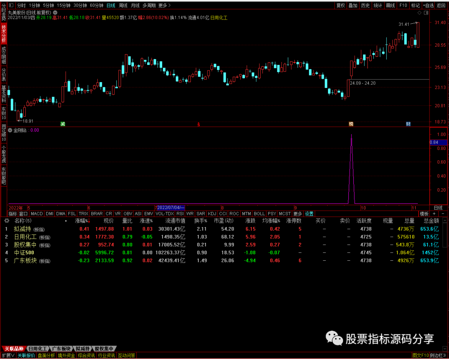Click the 标记 toolbar button
Screen dimensions: 449x359
click(x=415, y=5)
